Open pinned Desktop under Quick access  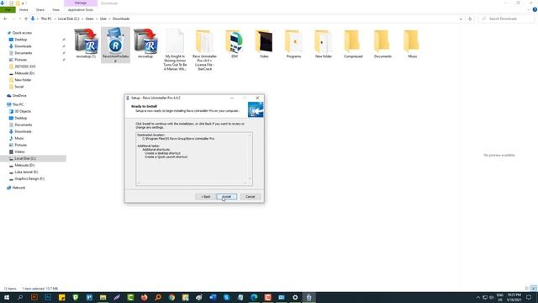tap(20, 40)
